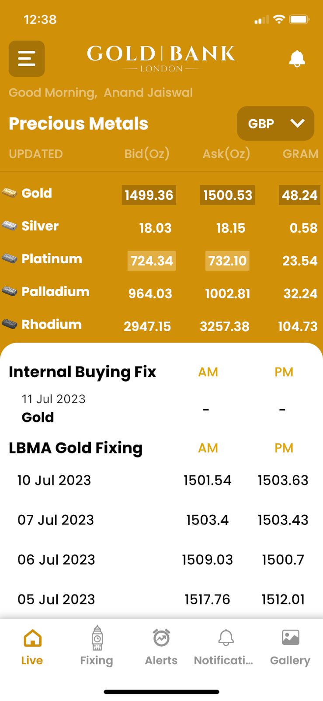This screenshot has height=701, width=323.
Task: Switch to the Fixing tab
Action: (x=97, y=646)
